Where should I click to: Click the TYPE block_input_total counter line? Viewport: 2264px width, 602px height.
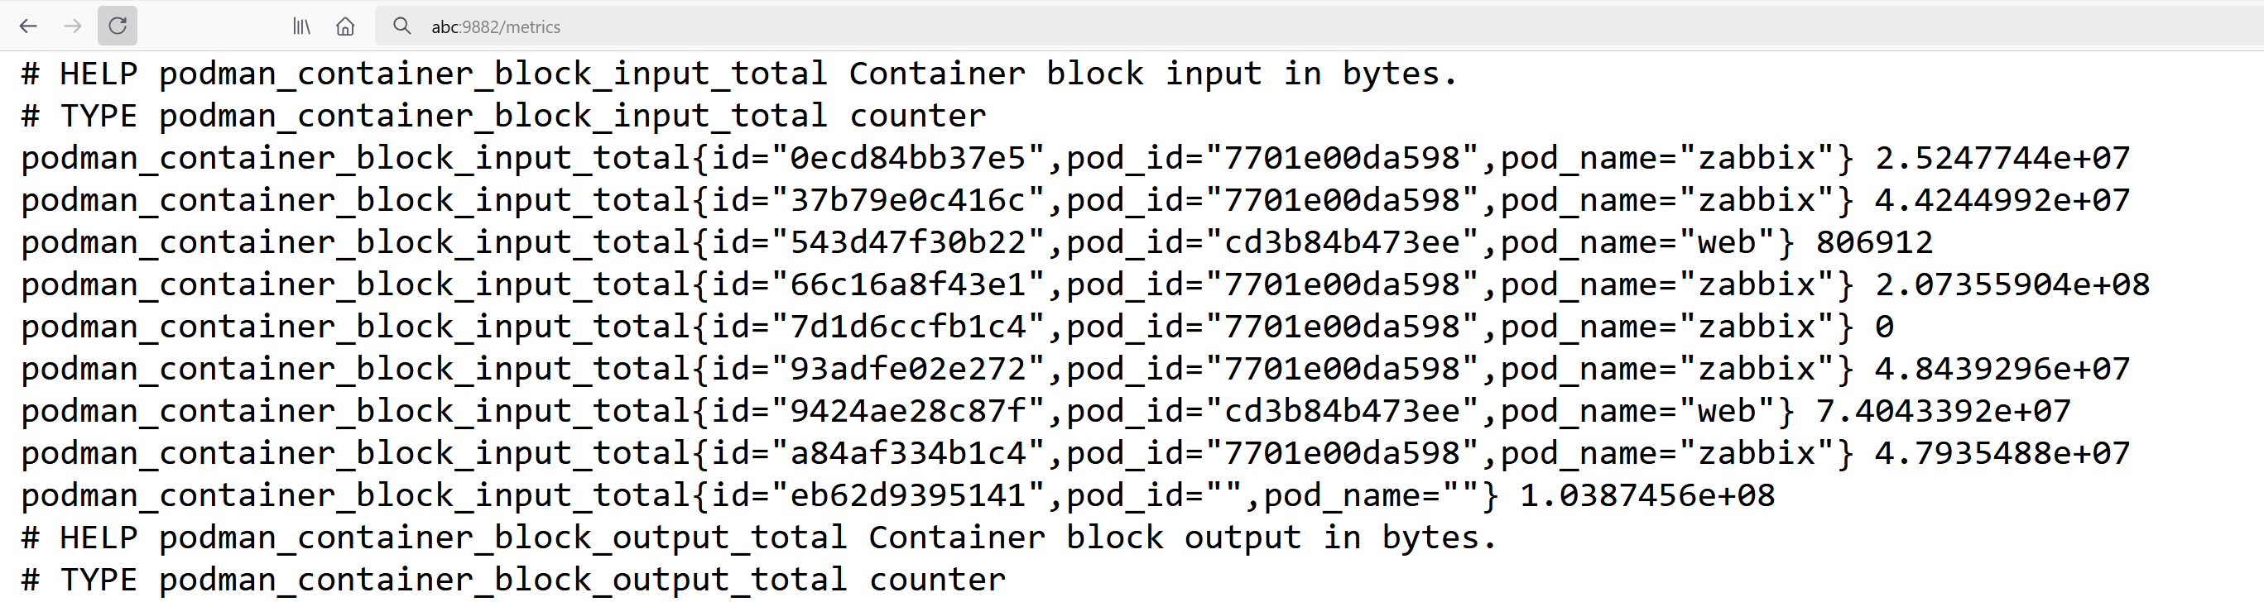503,116
